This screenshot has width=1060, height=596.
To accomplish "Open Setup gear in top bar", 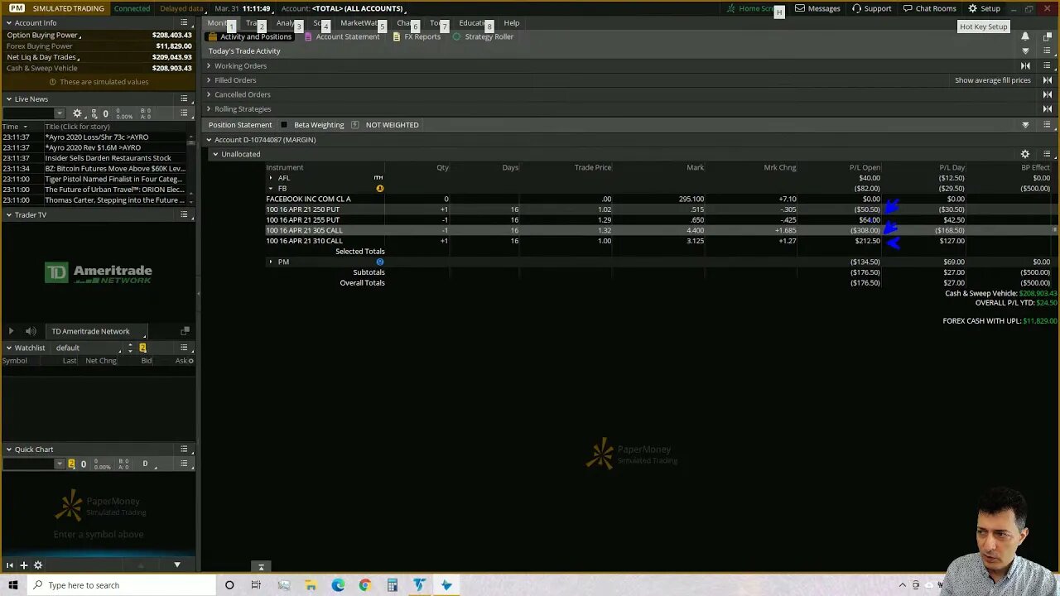I will click(985, 8).
